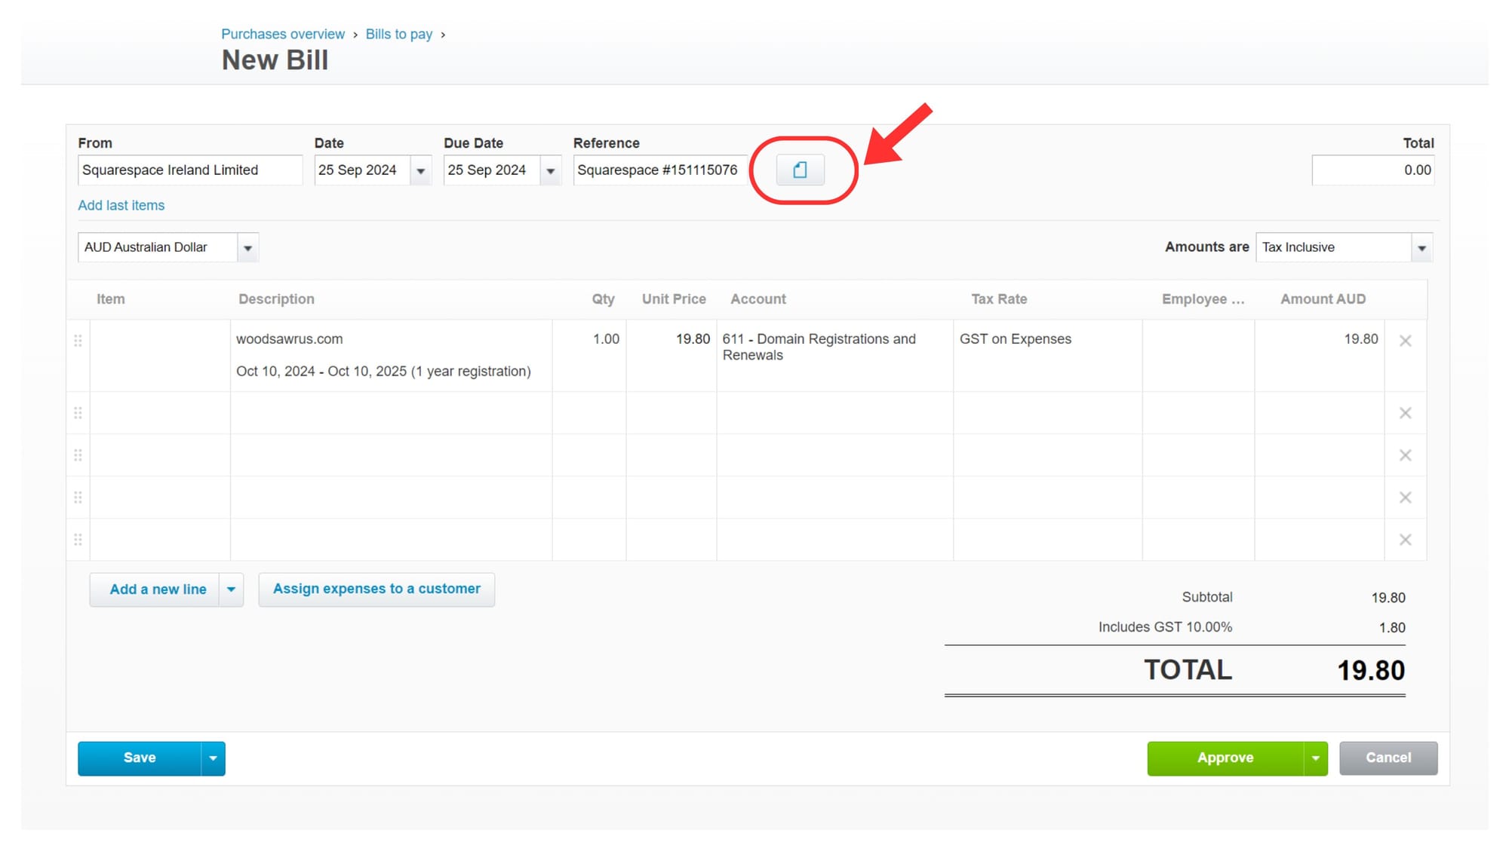
Task: Delete the woodsawrus.com line with its X
Action: (1405, 341)
